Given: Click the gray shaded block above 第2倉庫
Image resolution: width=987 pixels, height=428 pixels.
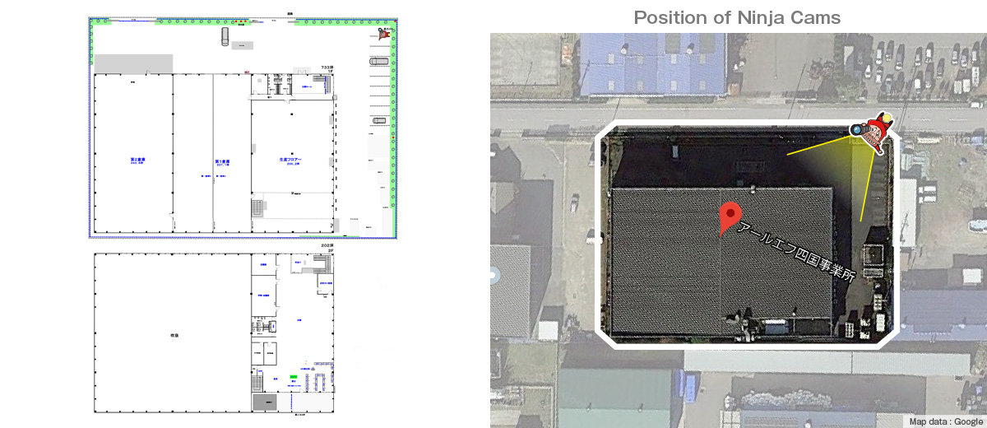Looking at the screenshot, I should [x=133, y=63].
